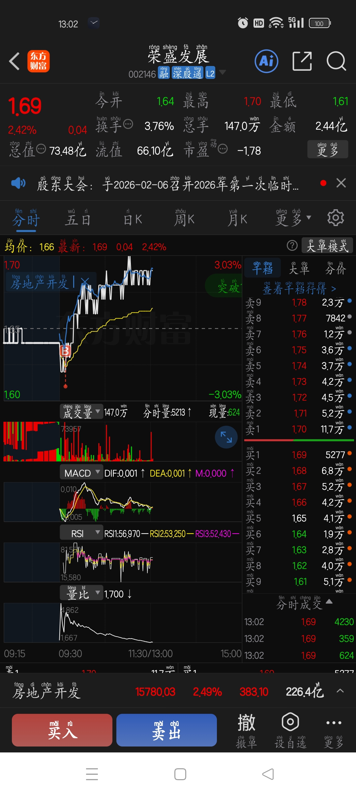The width and height of the screenshot is (356, 796).
Task: Tap the share export icon
Action: pyautogui.click(x=302, y=61)
